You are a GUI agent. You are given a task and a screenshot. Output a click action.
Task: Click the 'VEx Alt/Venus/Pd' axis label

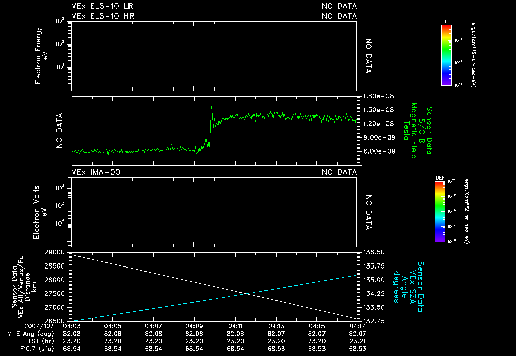pos(21,287)
